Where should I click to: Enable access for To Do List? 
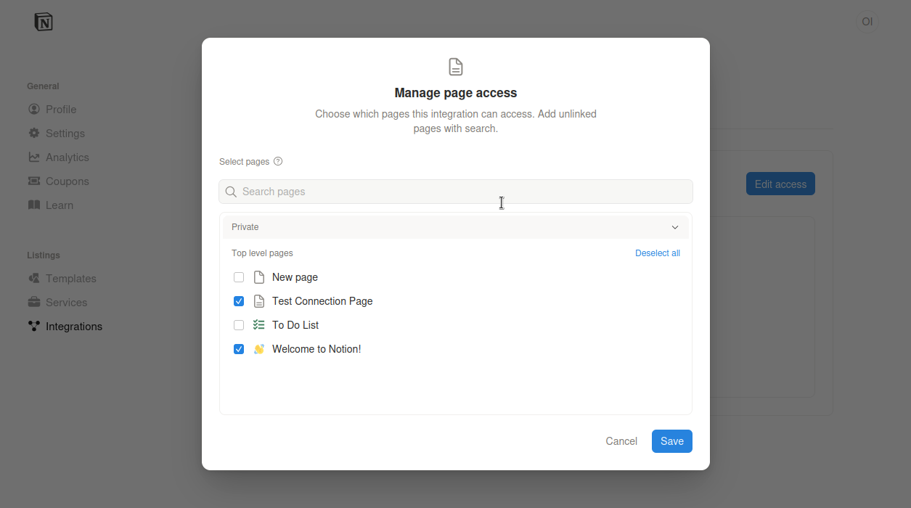coord(239,324)
